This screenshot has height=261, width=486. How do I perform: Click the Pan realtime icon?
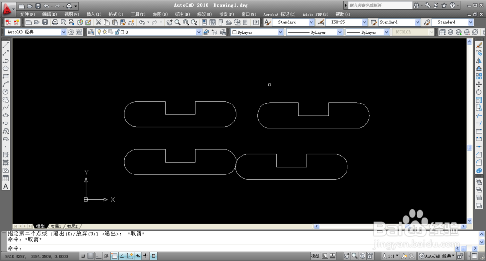pos(169,22)
